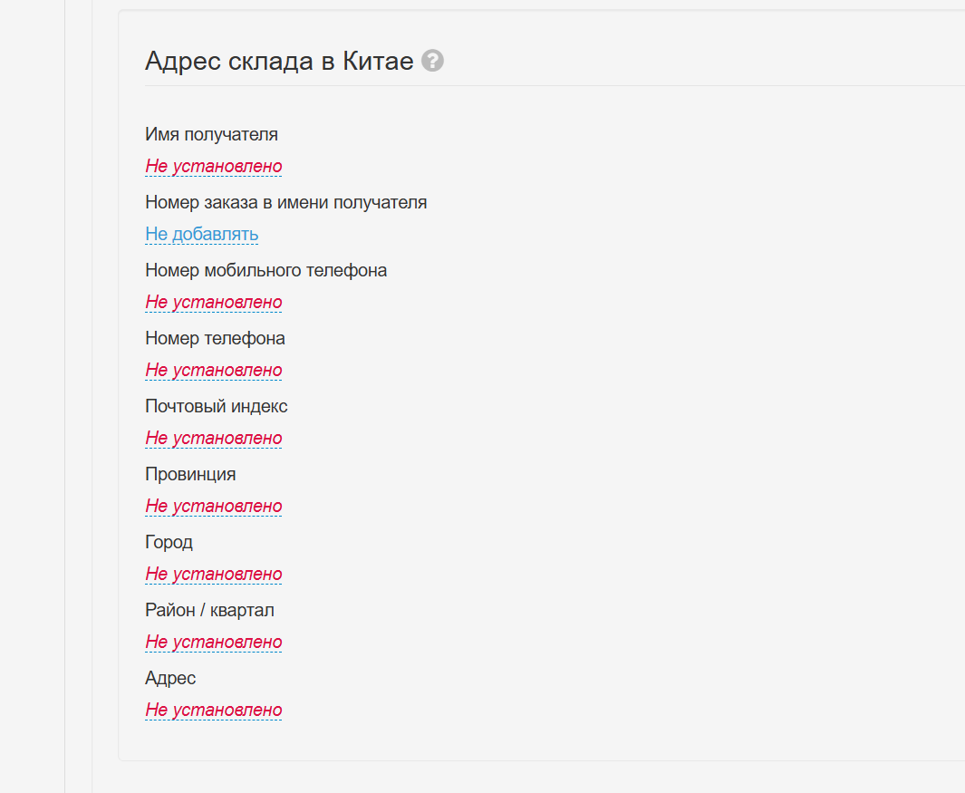965x793 pixels.
Task: Set the Адрес field unset value
Action: 214,711
